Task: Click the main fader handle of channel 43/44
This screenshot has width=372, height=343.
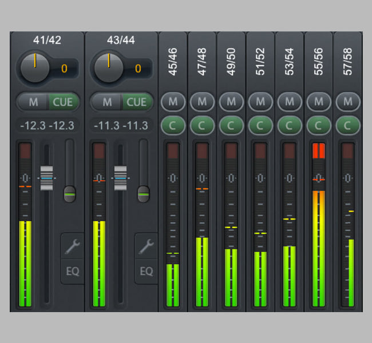Action: coord(121,178)
